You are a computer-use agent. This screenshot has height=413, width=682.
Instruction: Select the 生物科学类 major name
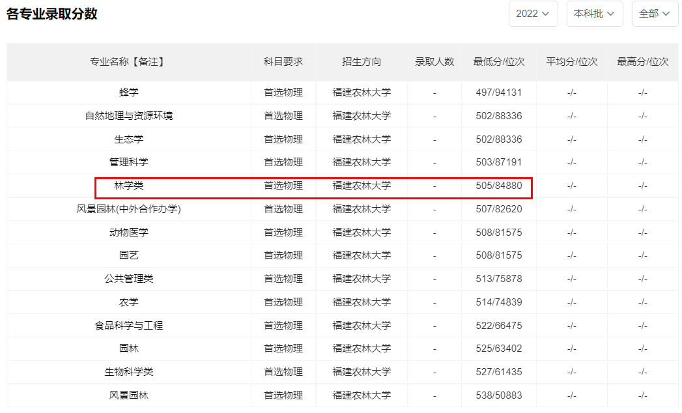[x=128, y=372]
